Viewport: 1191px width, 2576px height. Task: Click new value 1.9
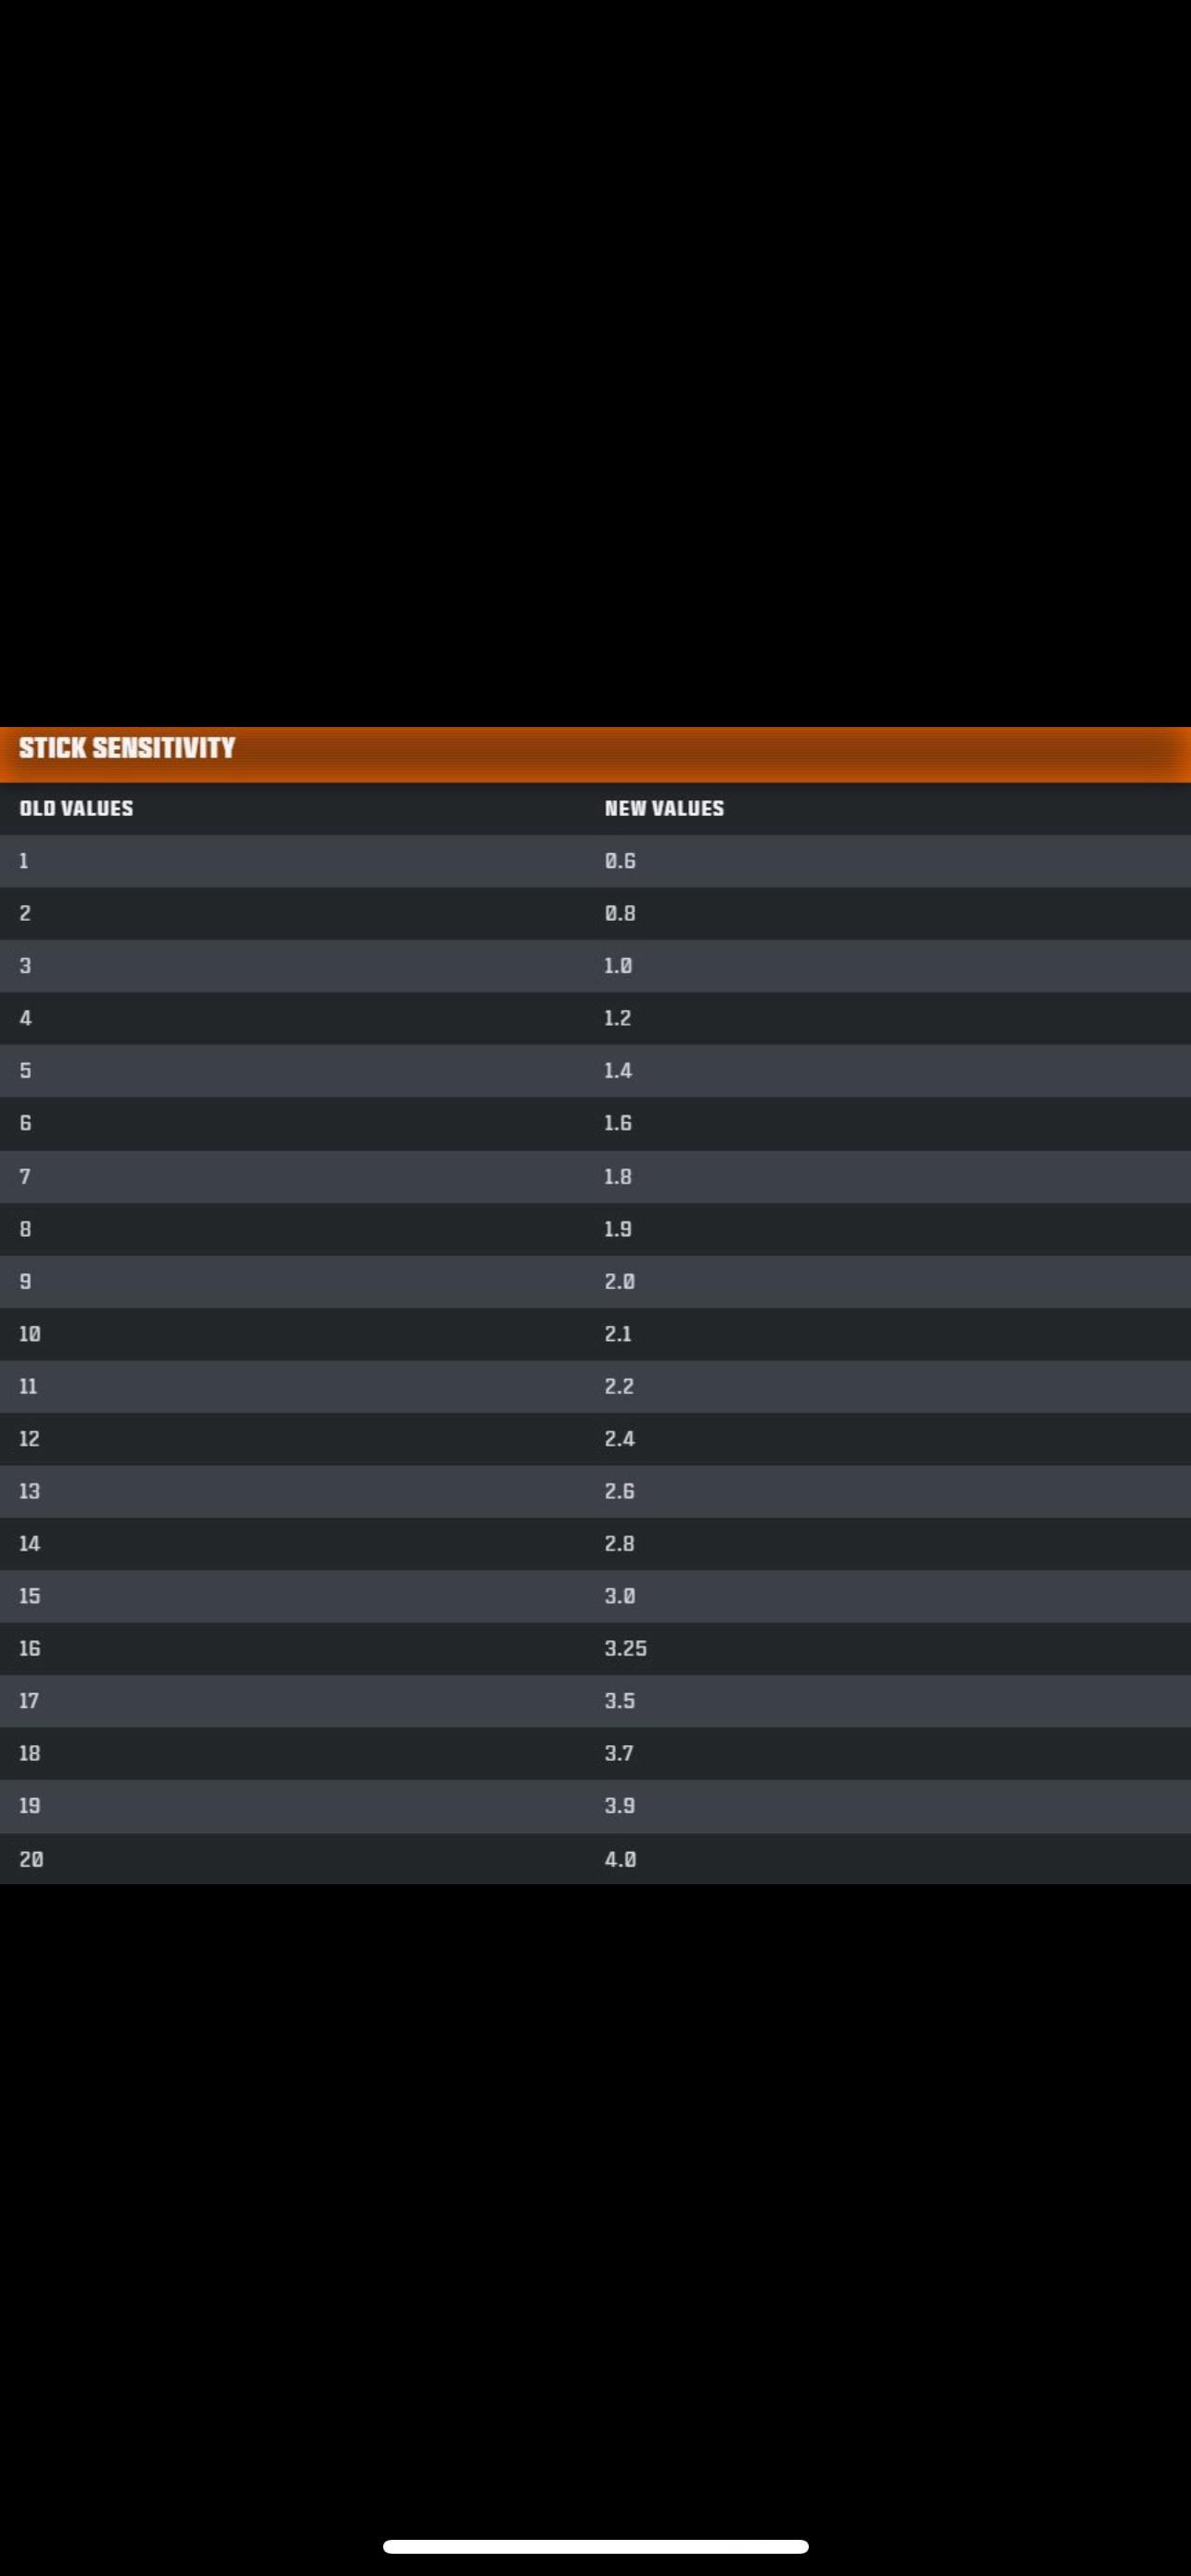618,1229
